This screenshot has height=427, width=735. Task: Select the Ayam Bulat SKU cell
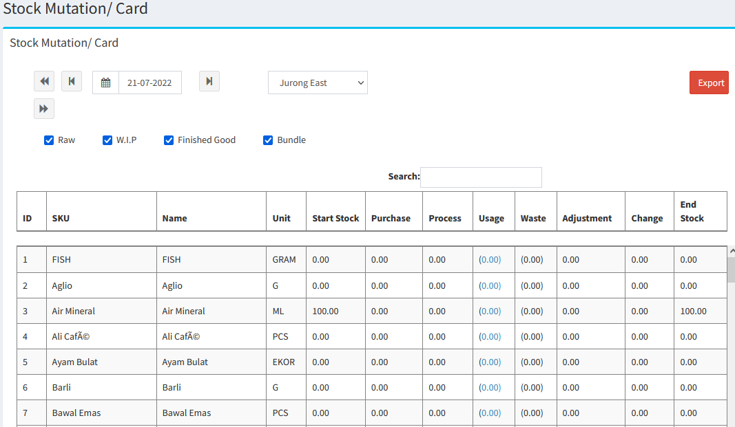click(x=101, y=362)
